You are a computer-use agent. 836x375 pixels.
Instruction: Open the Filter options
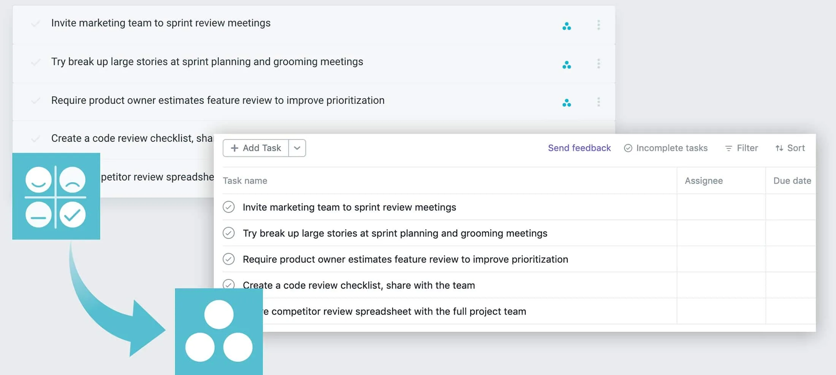741,148
